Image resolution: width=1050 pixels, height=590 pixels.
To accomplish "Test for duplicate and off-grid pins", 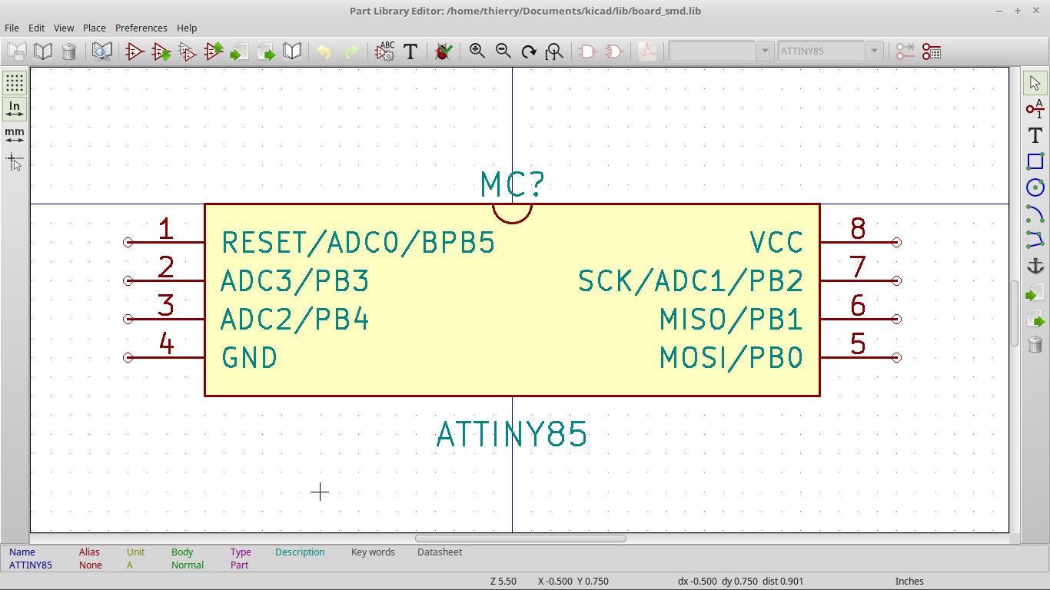I will 443,51.
